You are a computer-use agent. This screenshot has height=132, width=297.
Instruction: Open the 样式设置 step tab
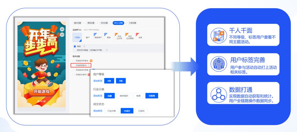[x=104, y=23]
